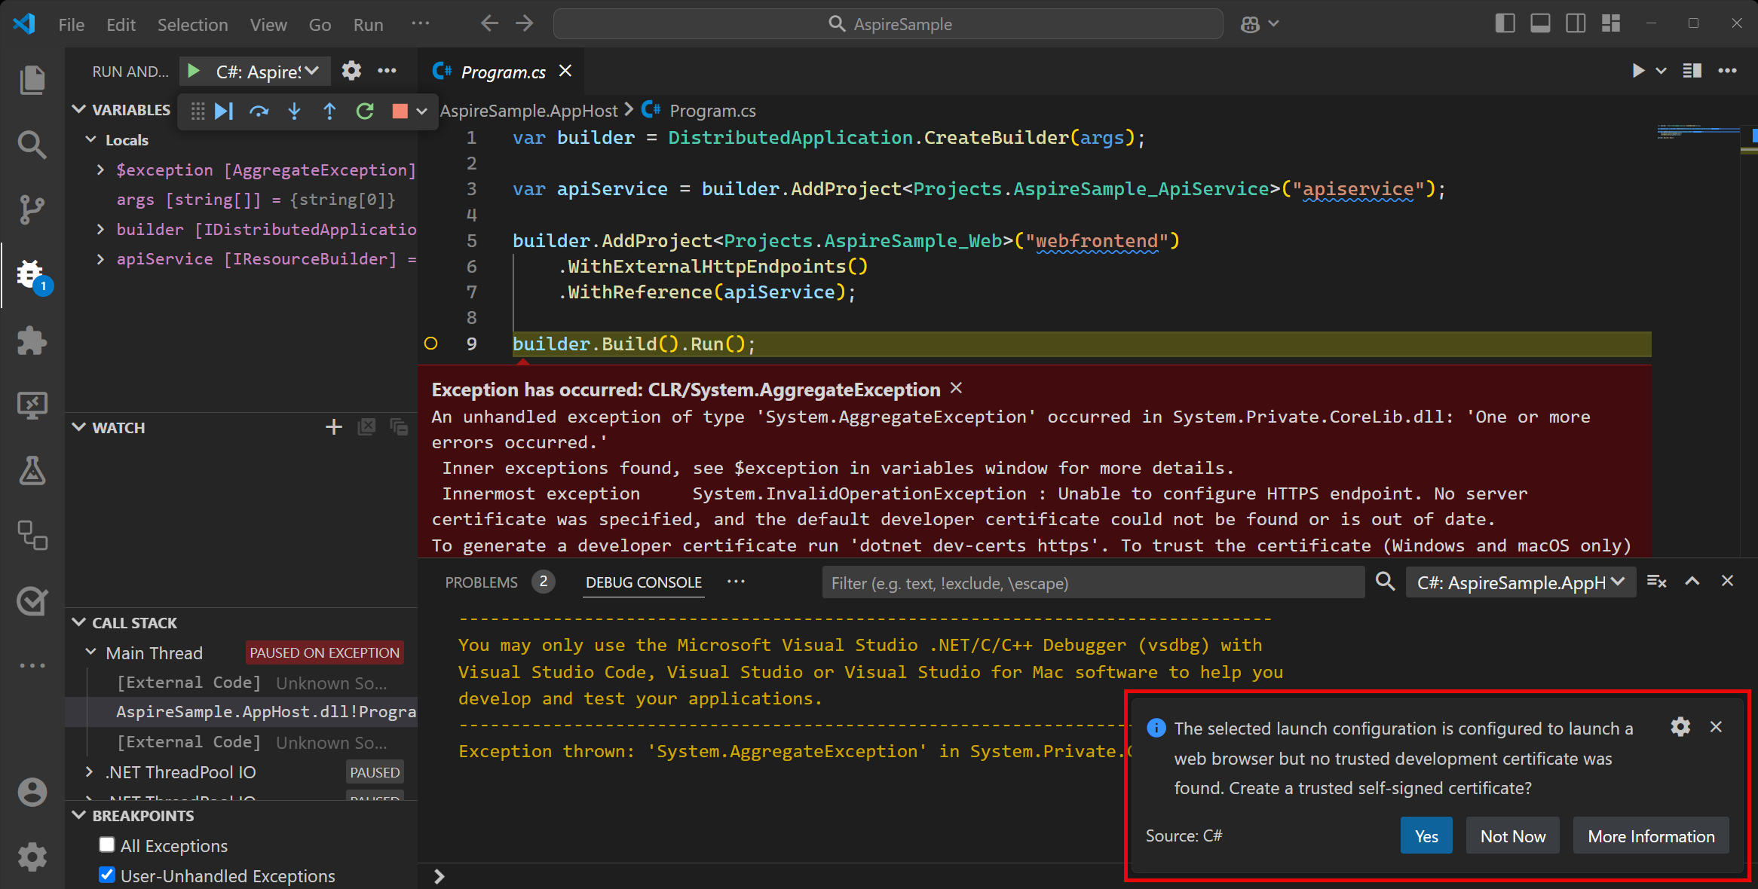Toggle the breakpoint circle on line 9
This screenshot has width=1758, height=889.
point(431,344)
